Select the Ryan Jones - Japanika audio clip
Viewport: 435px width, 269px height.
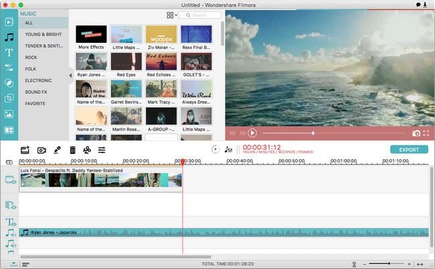[224, 232]
